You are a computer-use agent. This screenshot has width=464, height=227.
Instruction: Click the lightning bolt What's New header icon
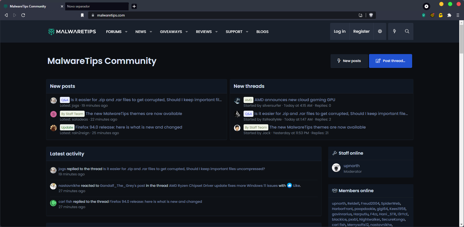[395, 31]
